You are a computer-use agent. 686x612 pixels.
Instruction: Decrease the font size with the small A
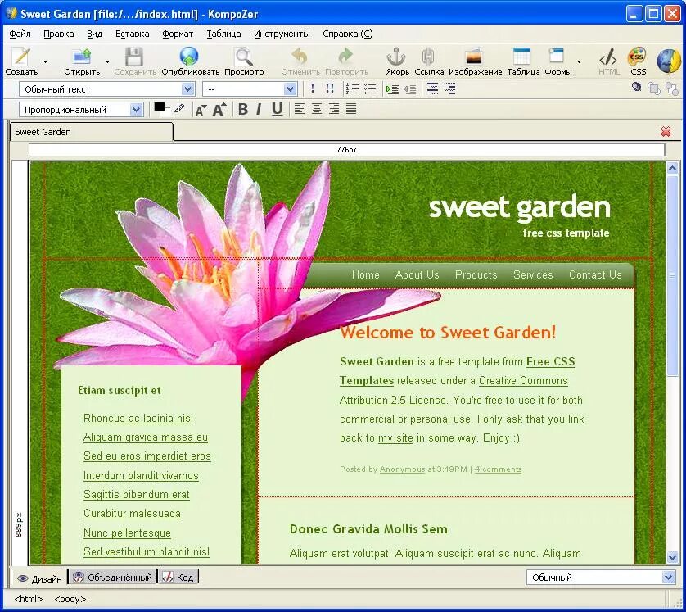tap(201, 110)
